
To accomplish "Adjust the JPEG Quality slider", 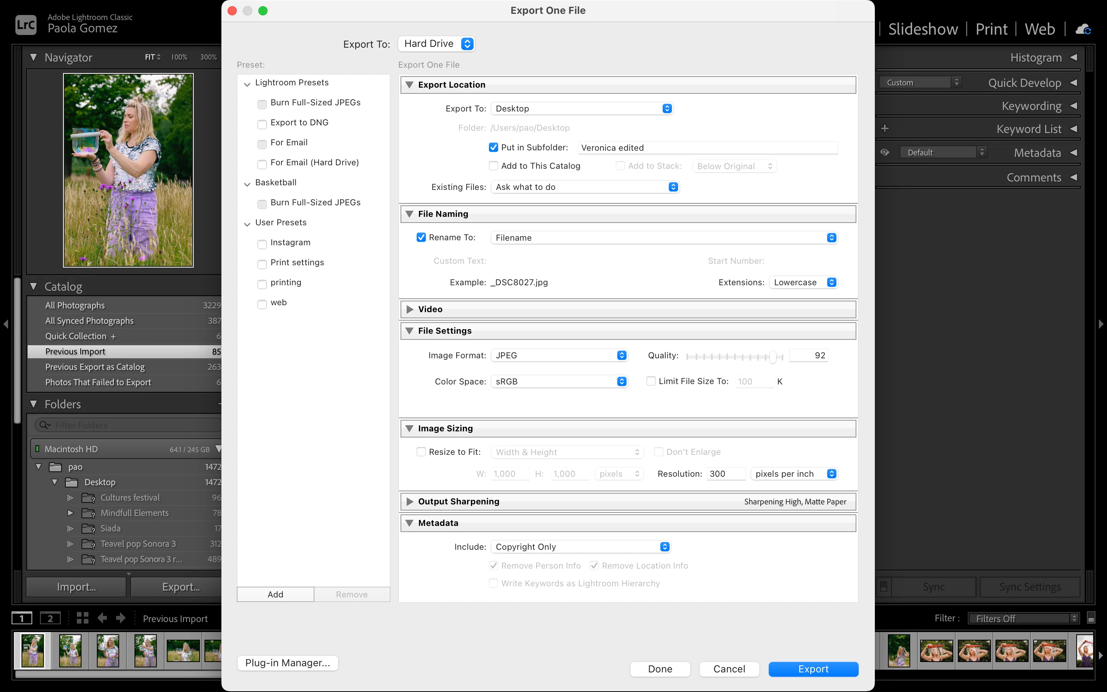I will pos(773,356).
